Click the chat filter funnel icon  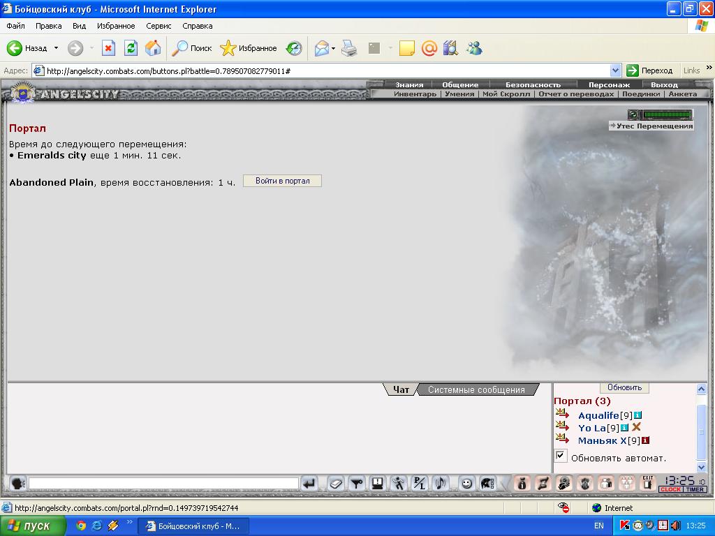[x=357, y=484]
